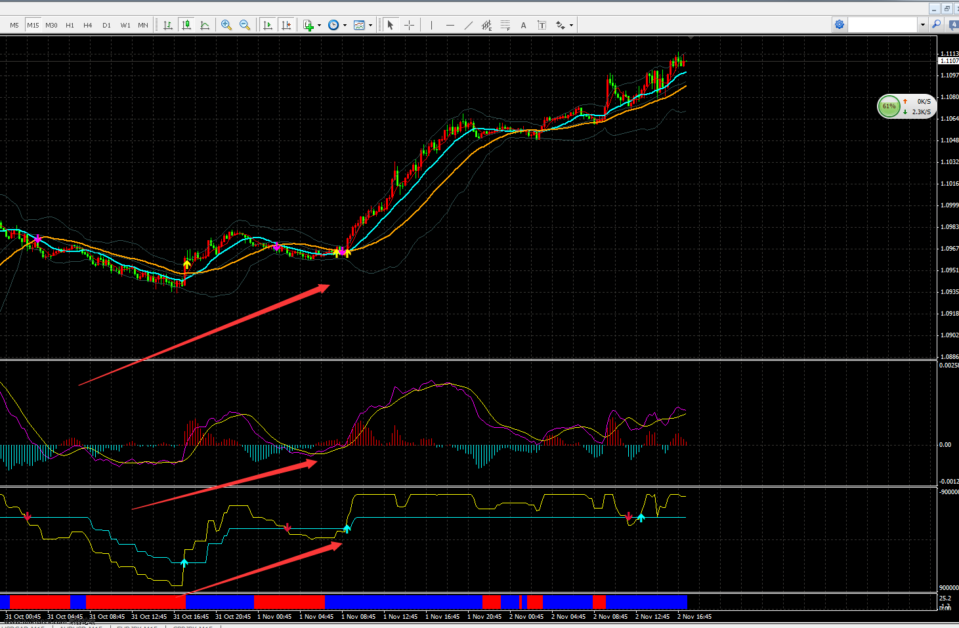Click the 1 Nov 08:45 time label
This screenshot has height=628, width=959.
click(x=358, y=617)
